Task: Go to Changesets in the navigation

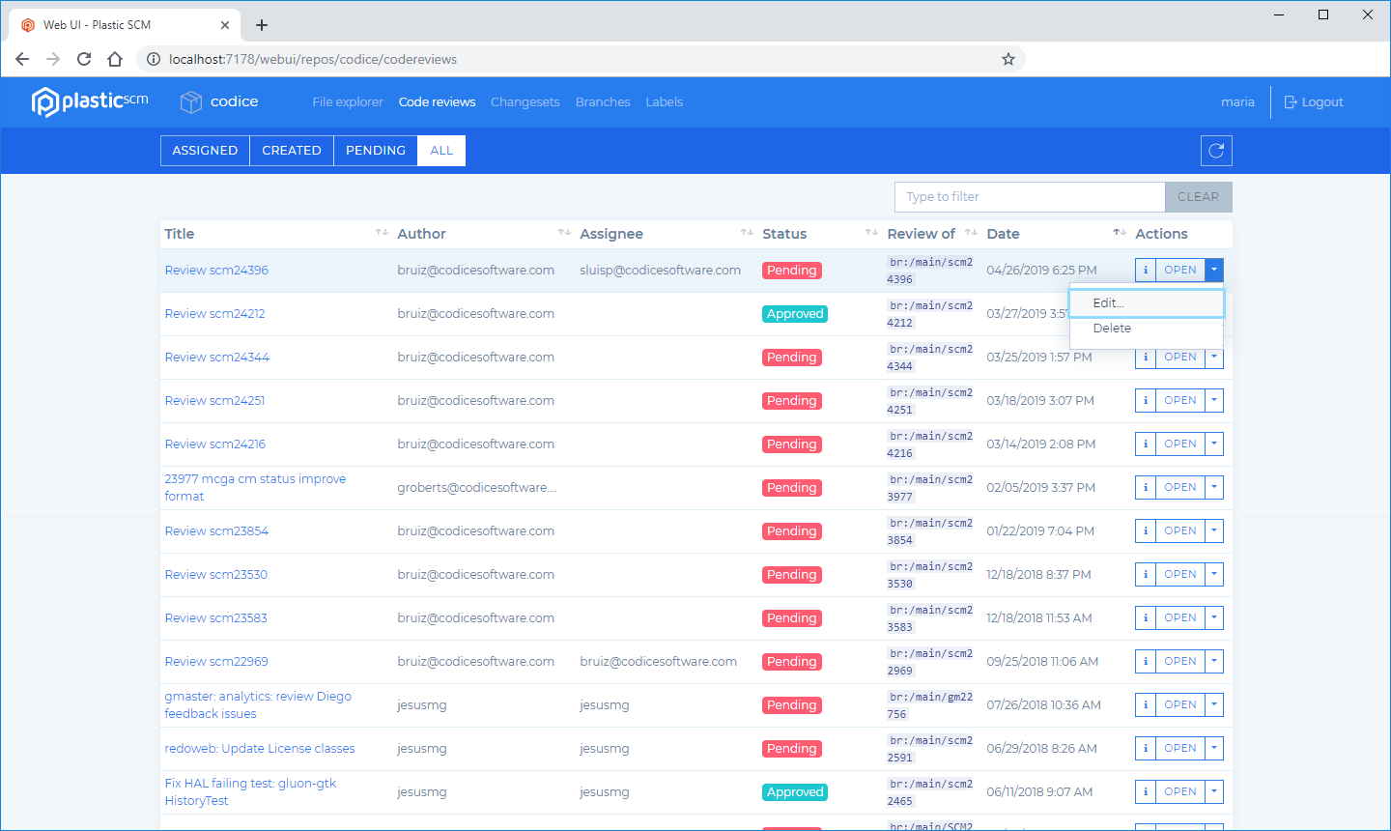Action: click(525, 102)
